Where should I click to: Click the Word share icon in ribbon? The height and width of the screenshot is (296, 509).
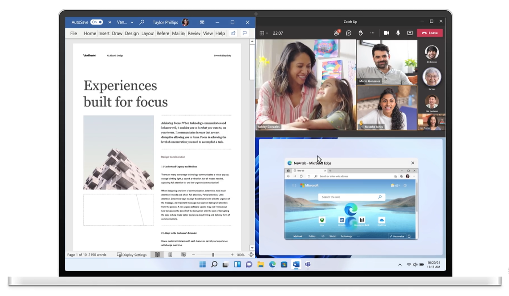(233, 33)
